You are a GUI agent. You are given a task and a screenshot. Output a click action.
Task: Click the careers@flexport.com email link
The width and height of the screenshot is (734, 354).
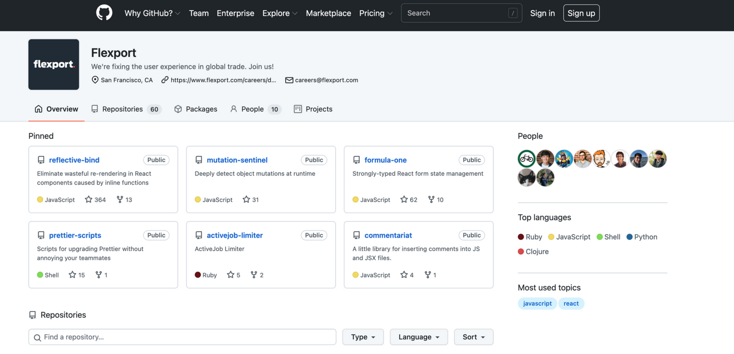(327, 80)
